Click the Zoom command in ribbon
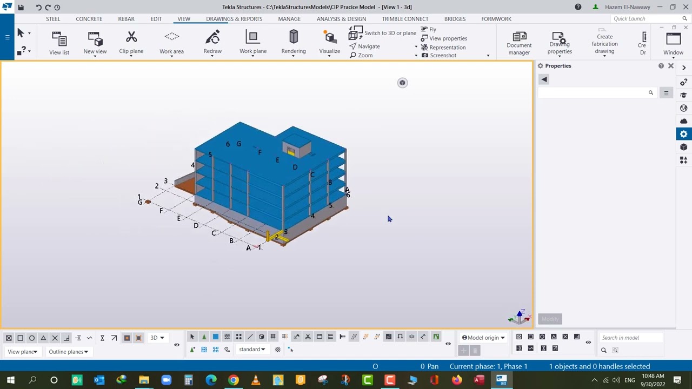The width and height of the screenshot is (692, 389). (x=361, y=55)
